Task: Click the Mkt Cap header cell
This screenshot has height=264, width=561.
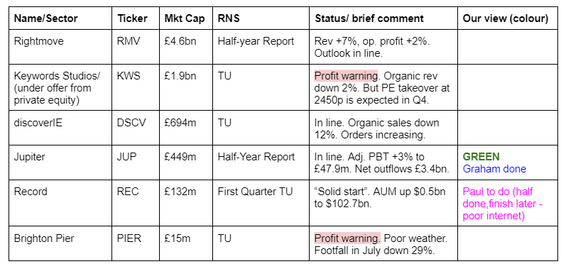Action: pyautogui.click(x=185, y=18)
